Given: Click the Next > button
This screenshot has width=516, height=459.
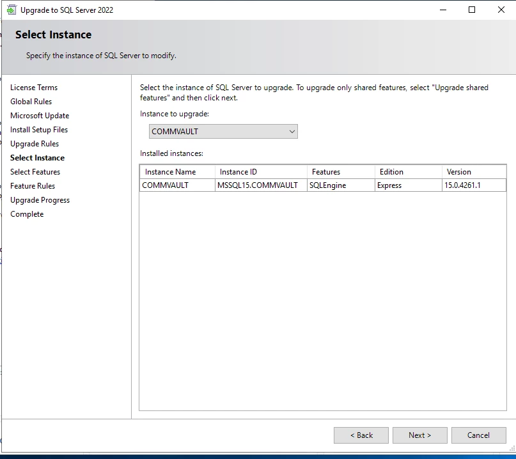Looking at the screenshot, I should [419, 435].
